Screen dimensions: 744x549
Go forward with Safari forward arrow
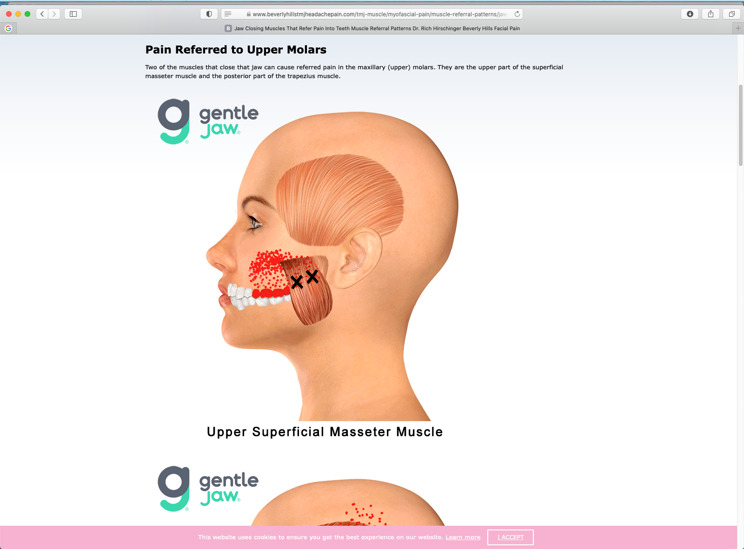point(54,14)
